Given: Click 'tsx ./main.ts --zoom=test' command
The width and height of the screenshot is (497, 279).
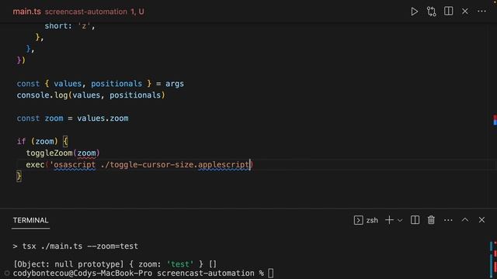Looking at the screenshot, I should [x=80, y=246].
